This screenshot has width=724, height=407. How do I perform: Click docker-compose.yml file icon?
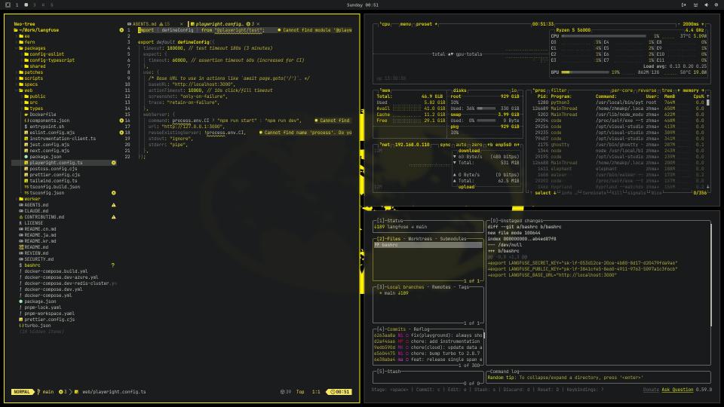21,295
